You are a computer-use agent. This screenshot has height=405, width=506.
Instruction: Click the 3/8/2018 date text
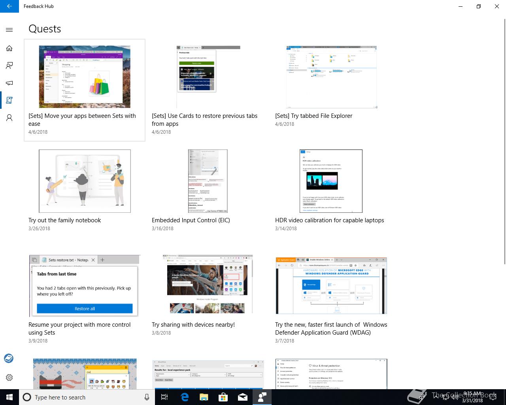click(161, 333)
